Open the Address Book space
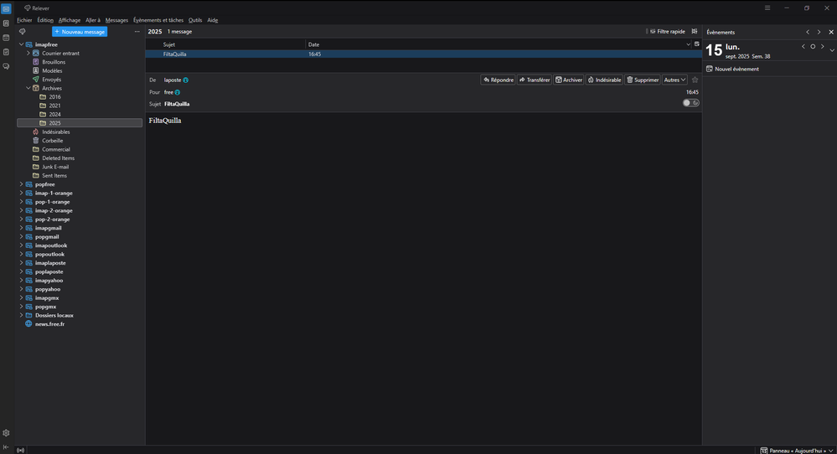The image size is (837, 454). point(6,23)
